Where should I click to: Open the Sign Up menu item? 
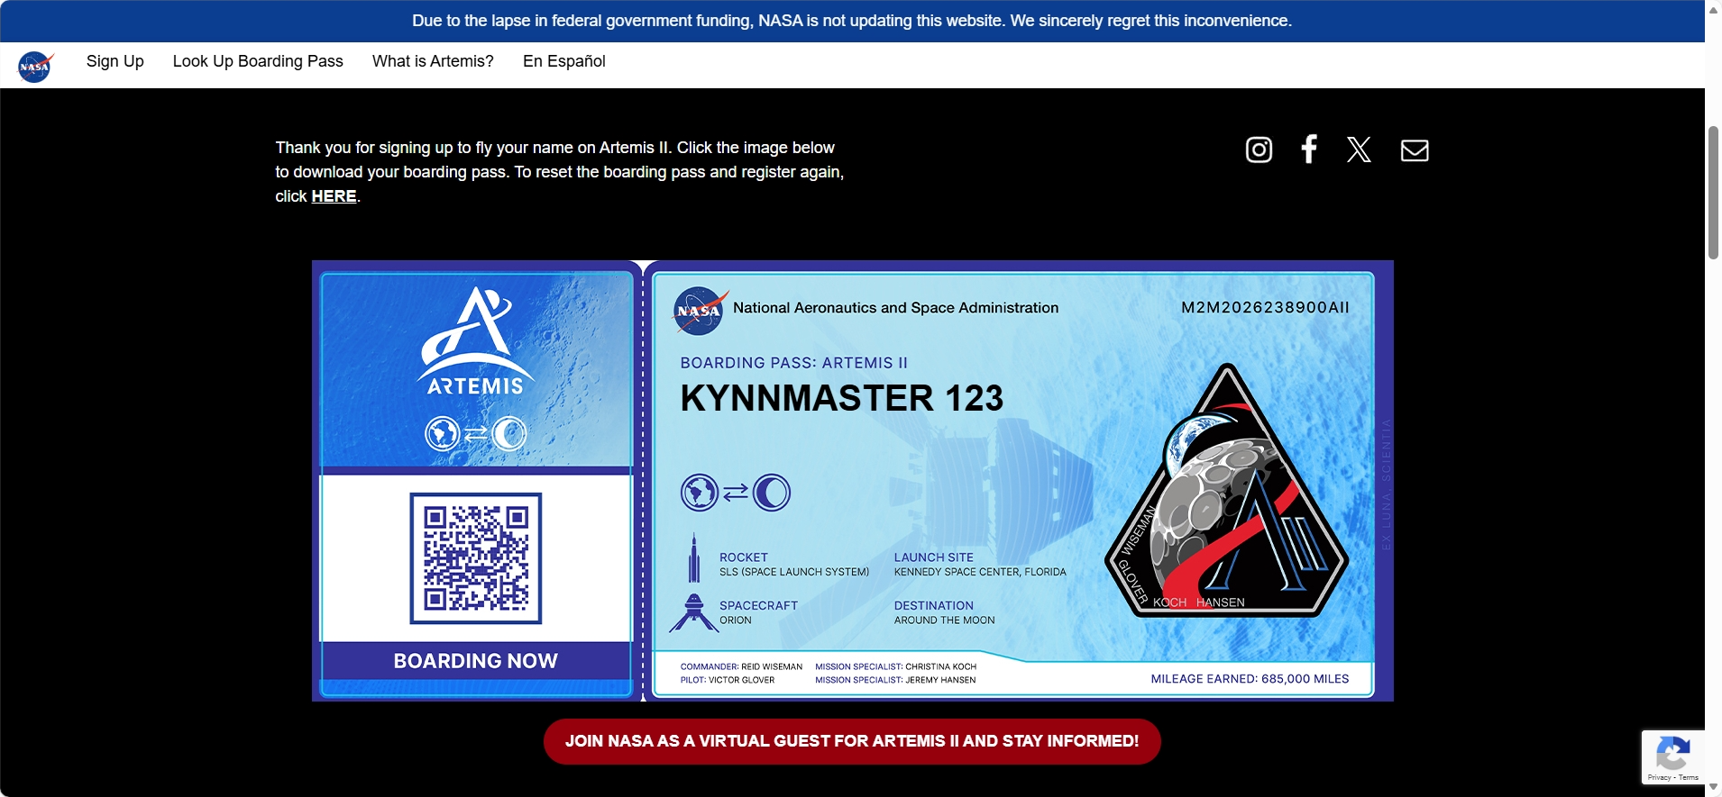[x=115, y=61]
